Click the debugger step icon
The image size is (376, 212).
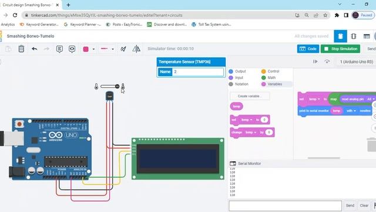pos(315,62)
